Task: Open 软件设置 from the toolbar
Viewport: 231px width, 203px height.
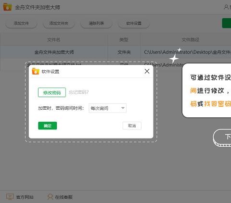Action: click(134, 24)
